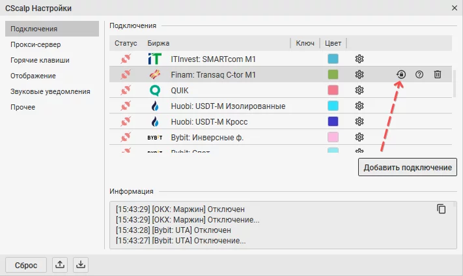Open settings gear for Huobi: USDT-M Кросс
The width and height of the screenshot is (463, 276).
359,121
